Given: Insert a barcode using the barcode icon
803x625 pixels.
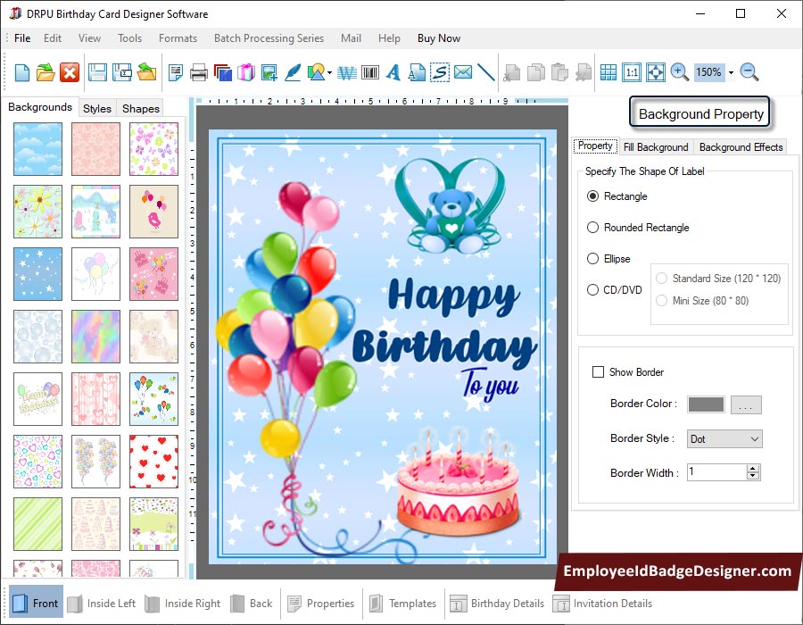Looking at the screenshot, I should pyautogui.click(x=370, y=72).
